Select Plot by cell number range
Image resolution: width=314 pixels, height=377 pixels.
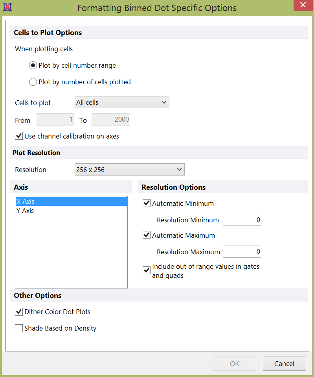tap(33, 65)
